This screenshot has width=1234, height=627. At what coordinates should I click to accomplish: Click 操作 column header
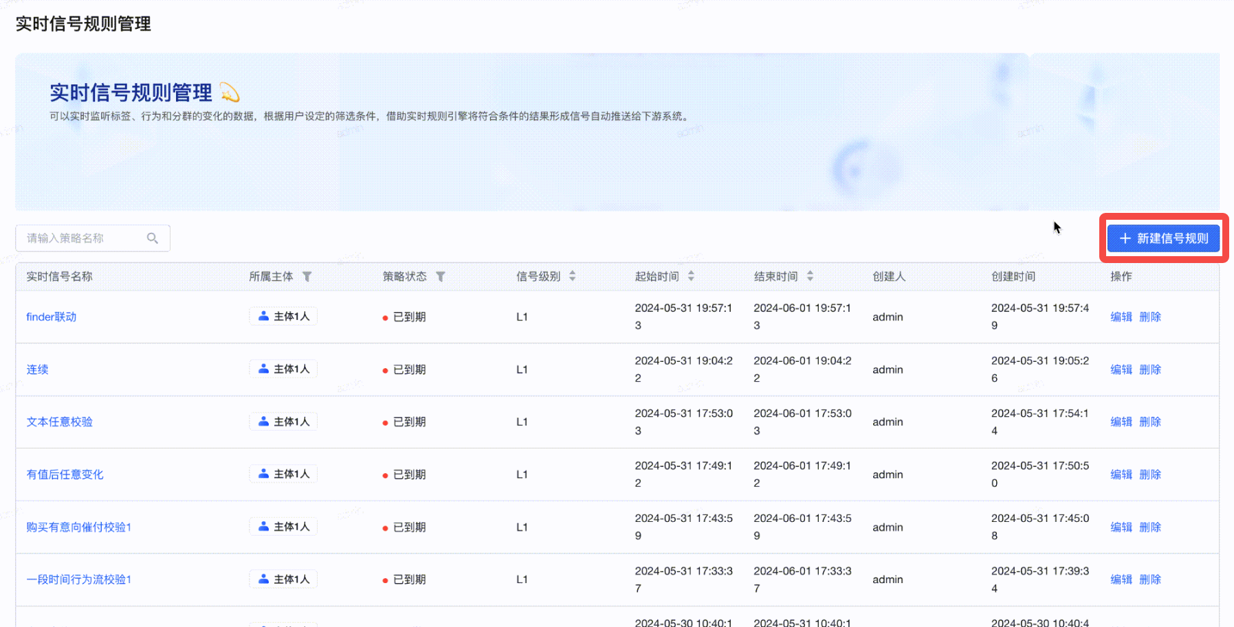pos(1121,276)
